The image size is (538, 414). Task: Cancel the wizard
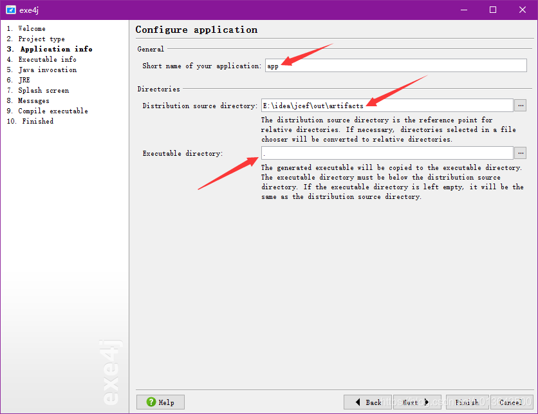[x=512, y=402]
